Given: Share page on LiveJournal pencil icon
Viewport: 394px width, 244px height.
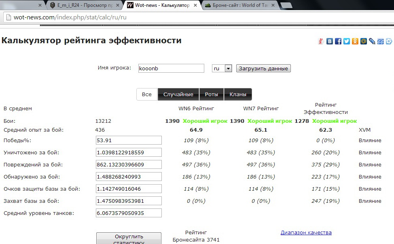Looking at the screenshot, I should [x=372, y=41].
